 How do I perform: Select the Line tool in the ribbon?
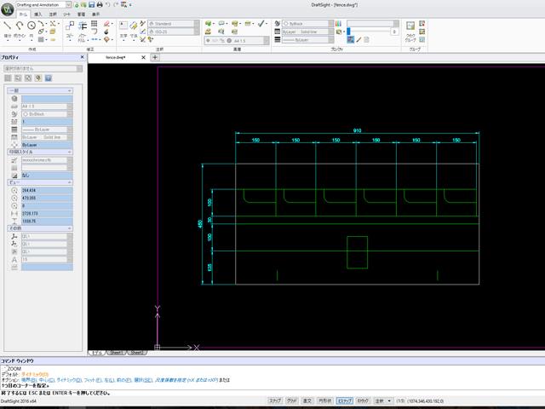tap(8, 26)
